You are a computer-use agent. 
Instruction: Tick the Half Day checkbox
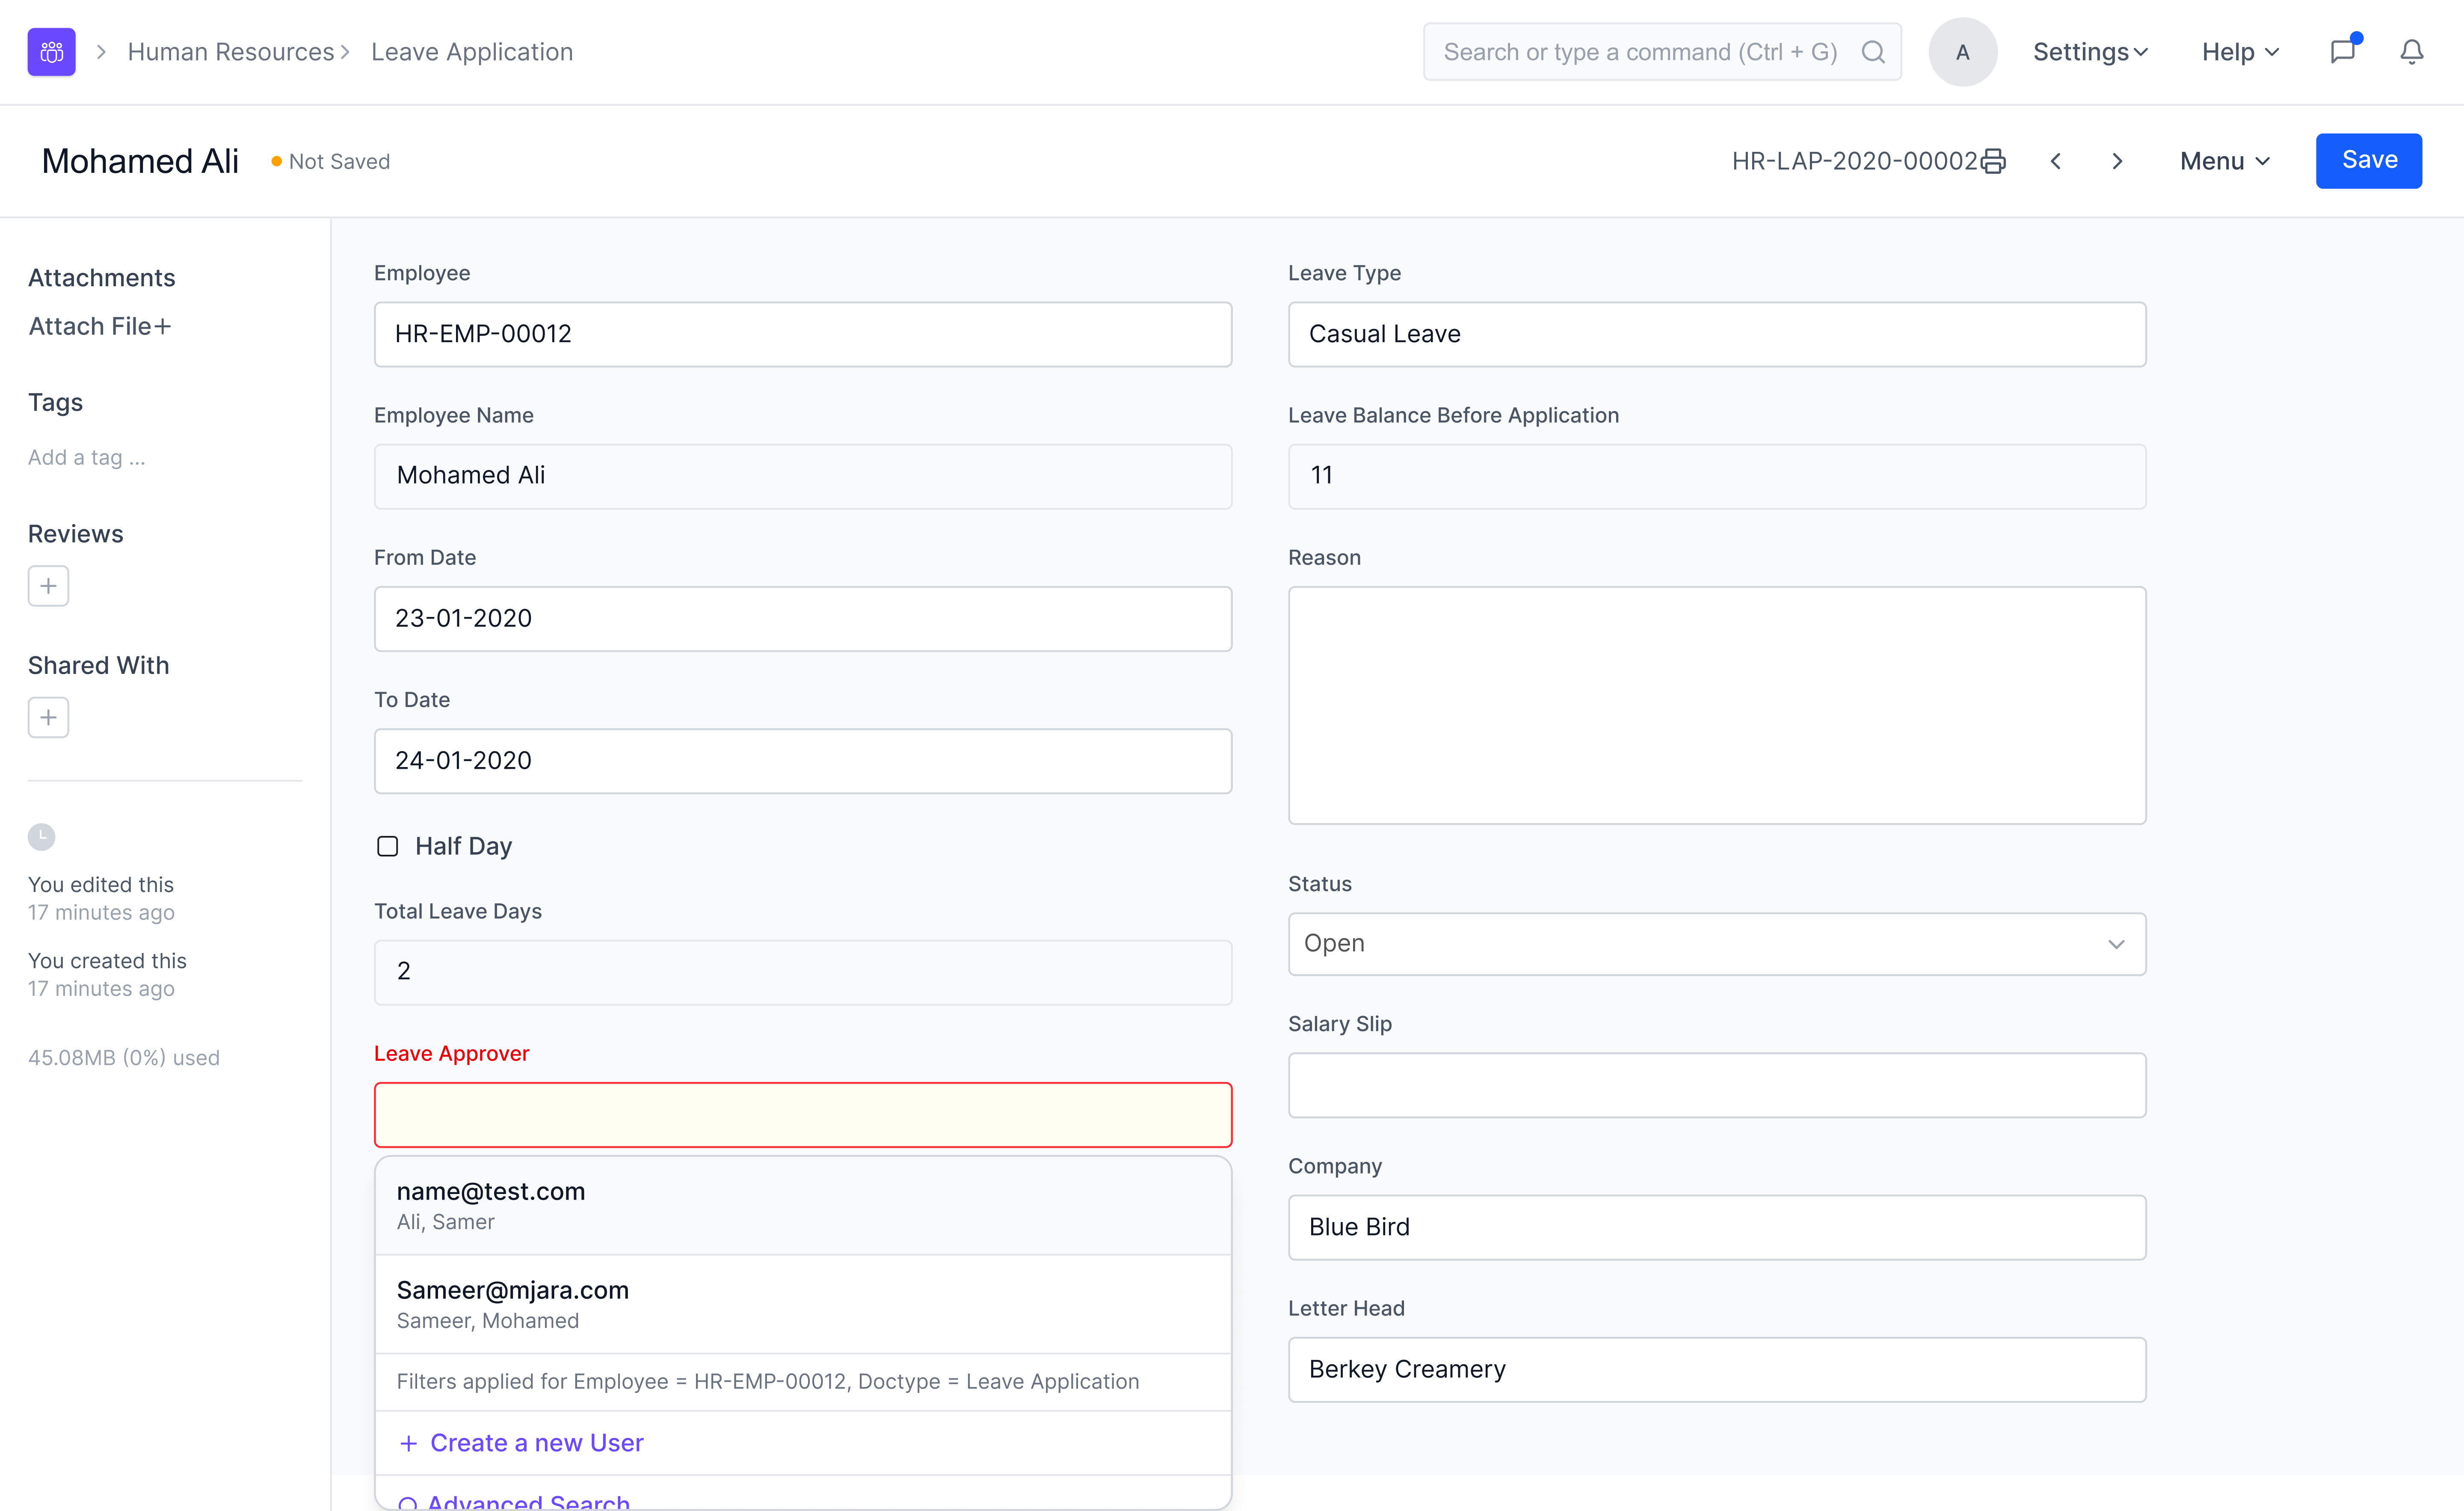[388, 846]
